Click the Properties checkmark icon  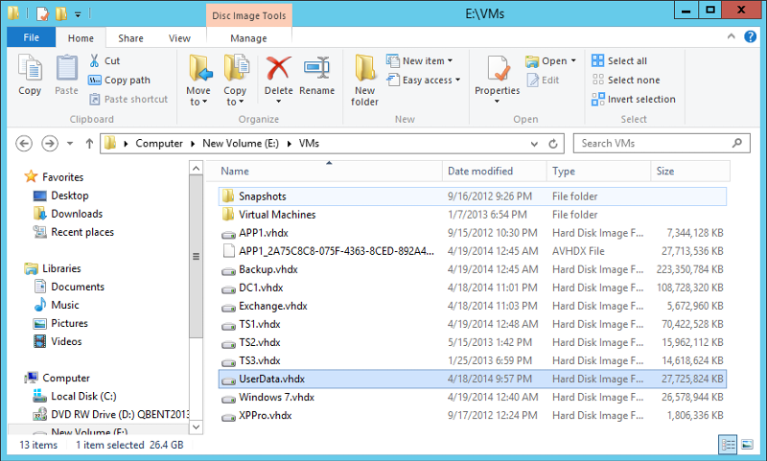(x=498, y=68)
